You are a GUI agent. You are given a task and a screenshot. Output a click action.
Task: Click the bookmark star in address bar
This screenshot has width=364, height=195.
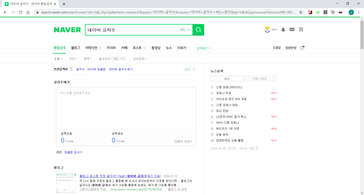(x=301, y=12)
